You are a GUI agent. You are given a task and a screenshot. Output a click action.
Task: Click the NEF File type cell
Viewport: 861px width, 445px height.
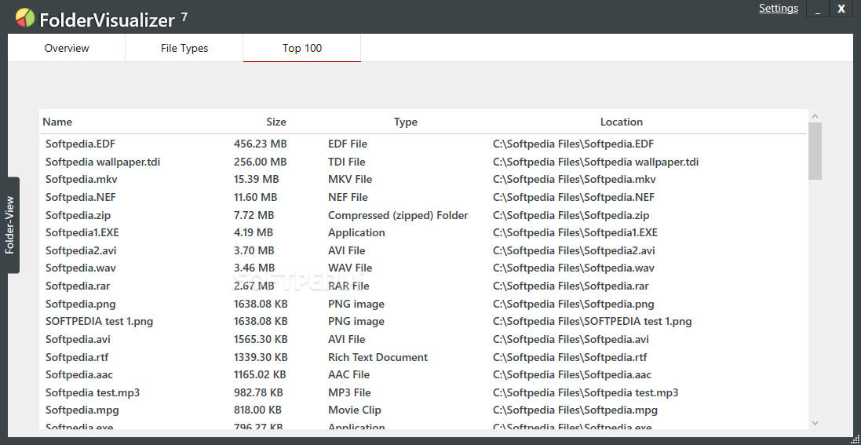[348, 197]
